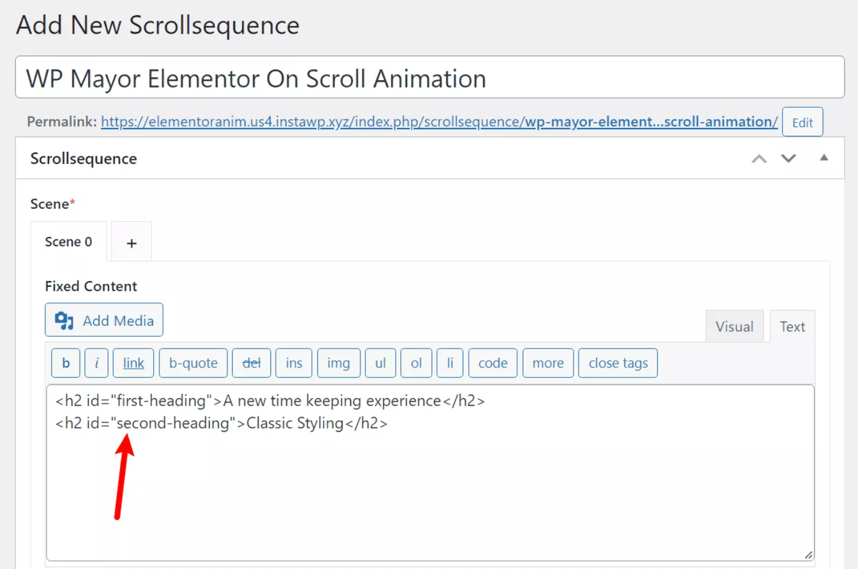Open the scrollsequence permalink URL
This screenshot has width=858, height=569.
coord(439,122)
